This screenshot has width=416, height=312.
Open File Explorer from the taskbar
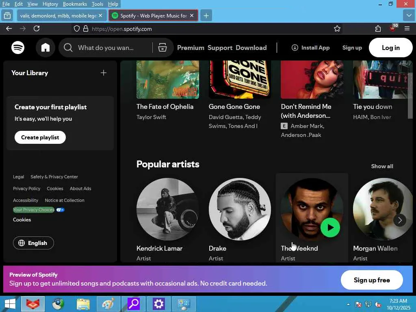[x=83, y=304]
